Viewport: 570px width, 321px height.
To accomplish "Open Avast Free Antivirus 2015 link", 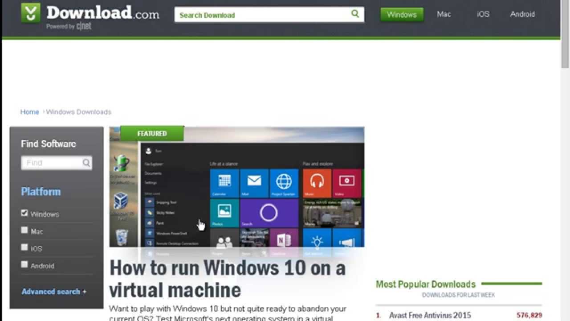I will 430,315.
